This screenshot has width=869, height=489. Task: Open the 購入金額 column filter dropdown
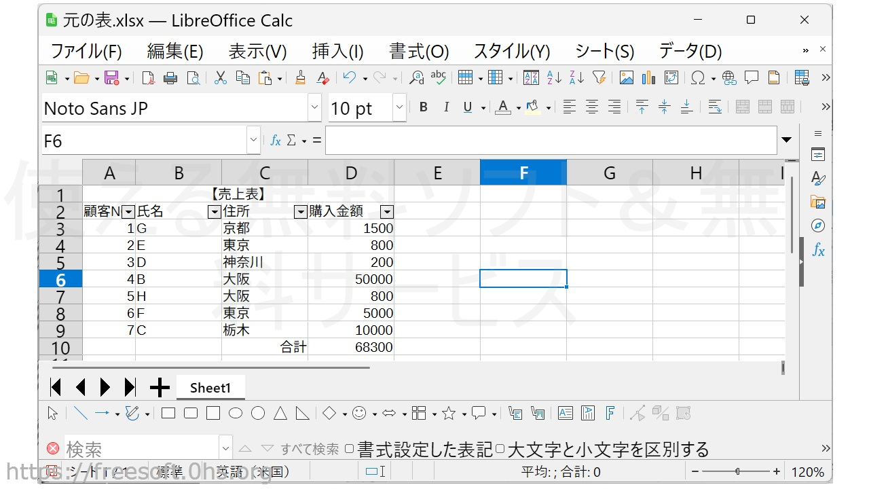coord(386,212)
